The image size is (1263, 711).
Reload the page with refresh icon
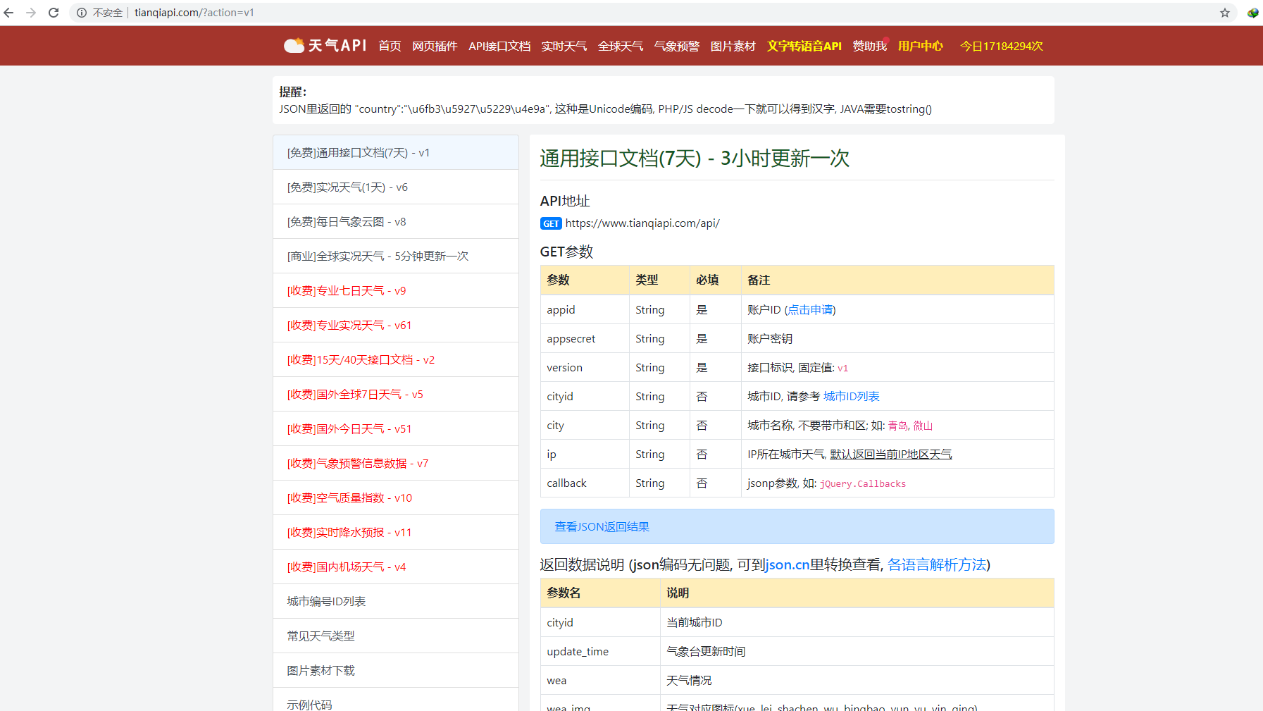point(54,13)
